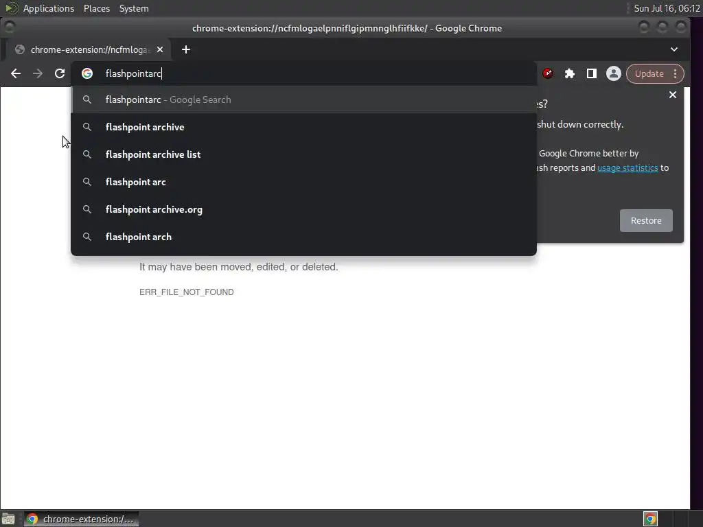Click the show desktop icon in taskbar
Screen dimensions: 703x527
[x=8, y=519]
